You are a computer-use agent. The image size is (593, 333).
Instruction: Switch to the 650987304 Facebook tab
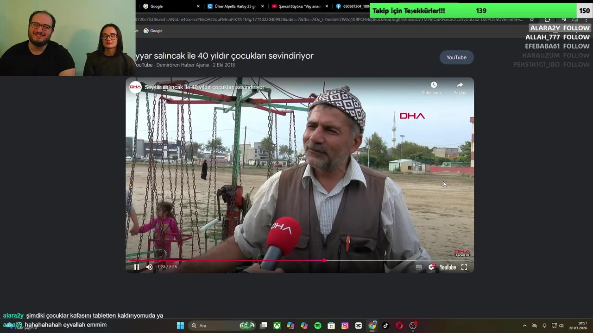coord(352,6)
